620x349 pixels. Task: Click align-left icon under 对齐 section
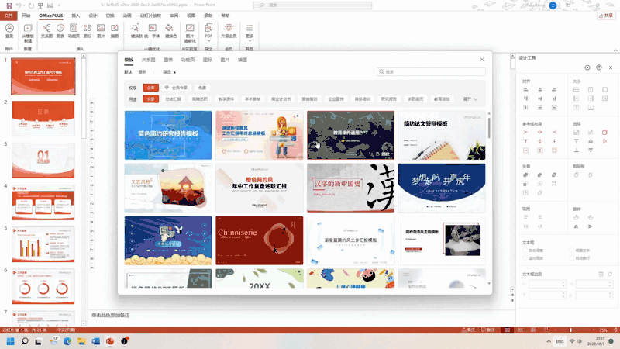[525, 89]
